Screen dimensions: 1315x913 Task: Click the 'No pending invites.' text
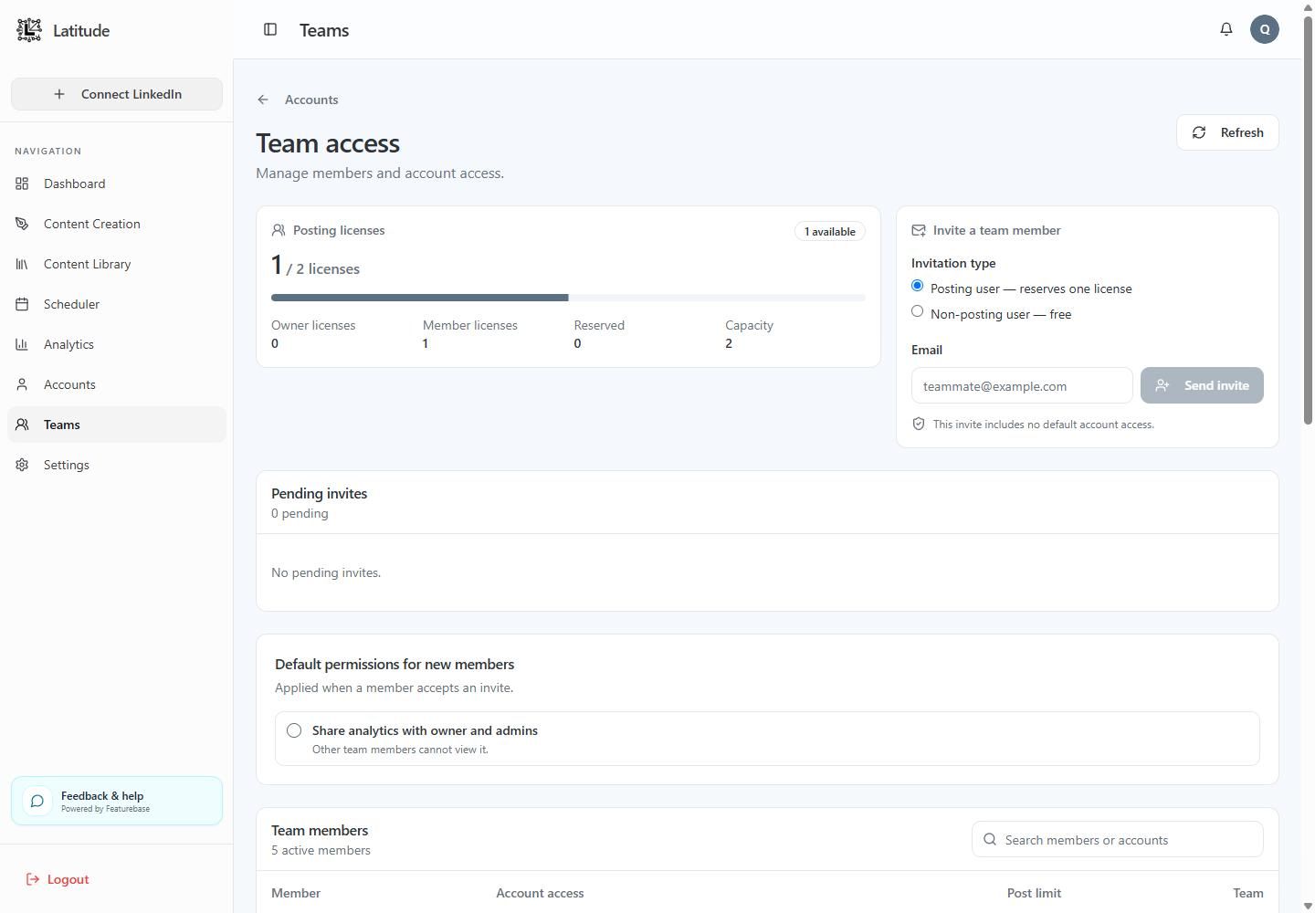click(x=326, y=572)
